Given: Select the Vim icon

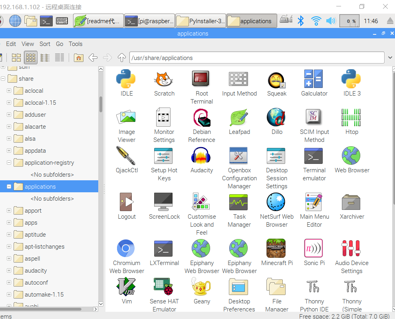Looking at the screenshot, I should (126, 287).
